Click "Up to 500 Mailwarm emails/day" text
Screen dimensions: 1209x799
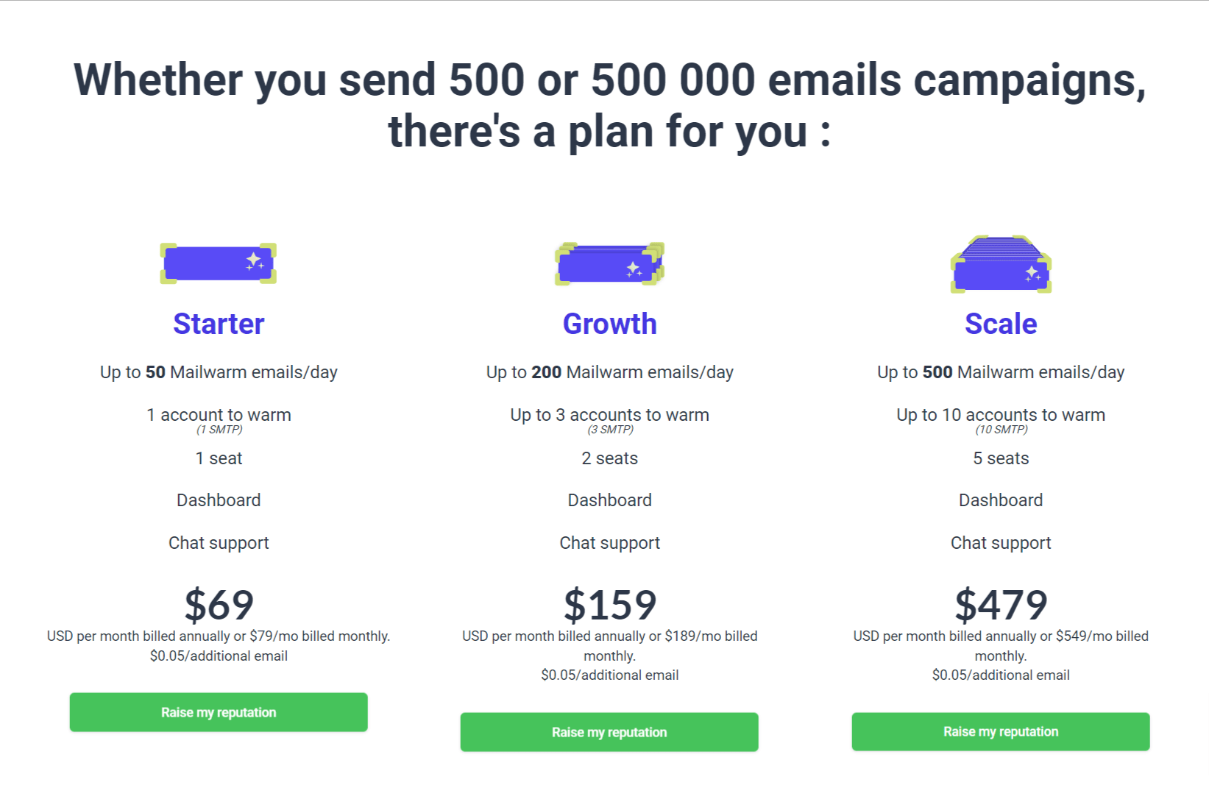pyautogui.click(x=1001, y=372)
